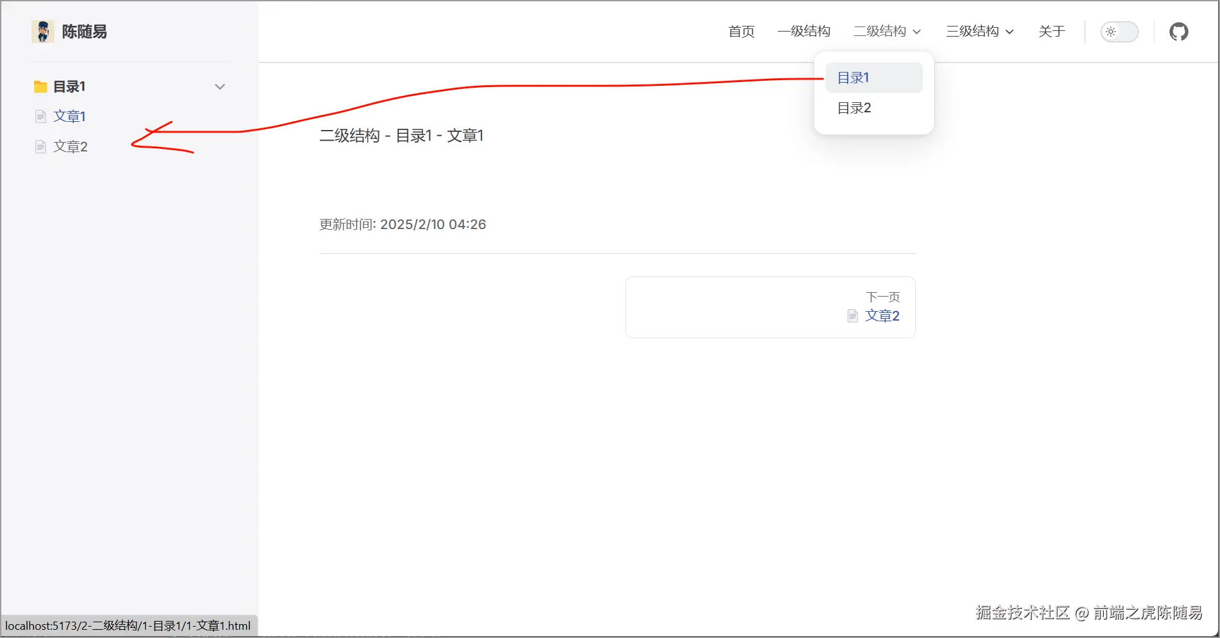Viewport: 1220px width, 638px height.
Task: Click the 陈随易 site title
Action: point(83,31)
